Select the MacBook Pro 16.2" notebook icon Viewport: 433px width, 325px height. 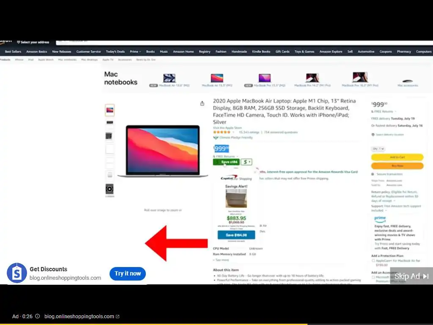point(360,77)
